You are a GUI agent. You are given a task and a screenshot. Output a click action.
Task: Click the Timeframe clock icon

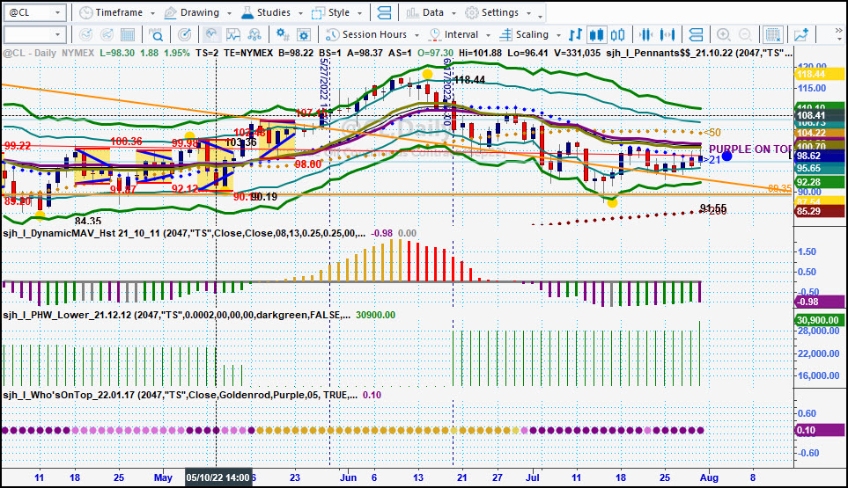(x=86, y=12)
